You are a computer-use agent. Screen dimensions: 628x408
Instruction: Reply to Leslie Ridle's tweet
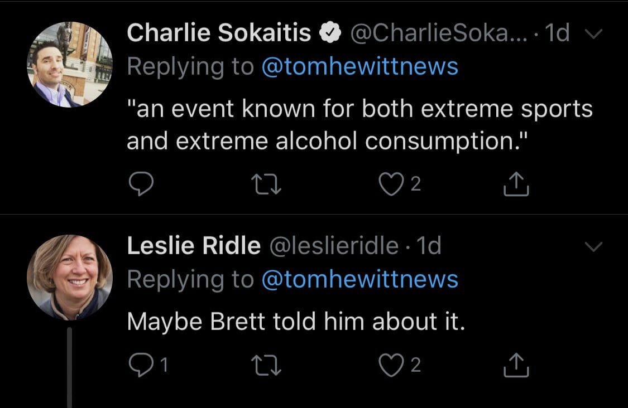141,365
